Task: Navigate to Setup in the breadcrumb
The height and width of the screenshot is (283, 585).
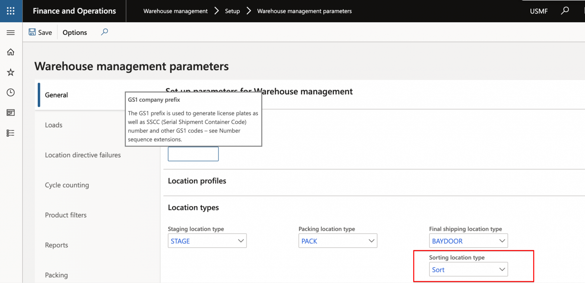Action: click(x=232, y=11)
